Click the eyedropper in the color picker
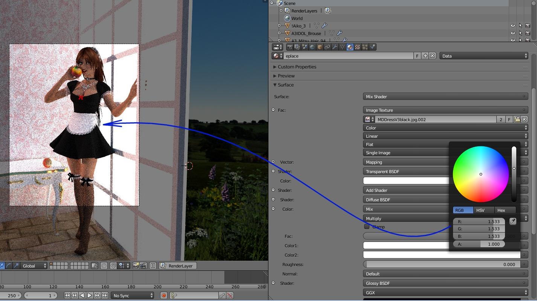The image size is (537, 301). pyautogui.click(x=513, y=221)
